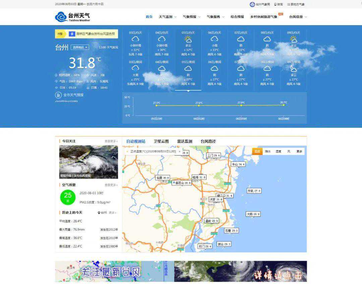Open the 台风路径 tab
Screen dimensions: 362x284
(x=208, y=141)
